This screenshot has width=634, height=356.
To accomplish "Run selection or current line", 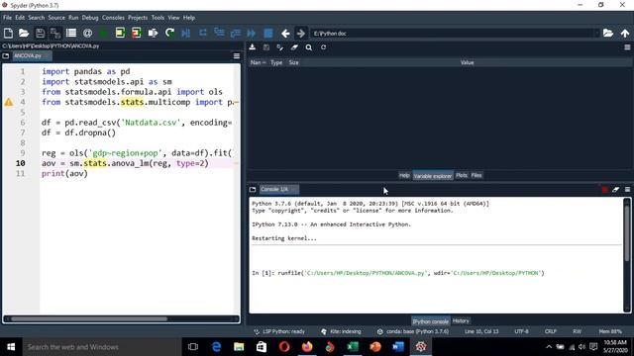I will tap(153, 33).
